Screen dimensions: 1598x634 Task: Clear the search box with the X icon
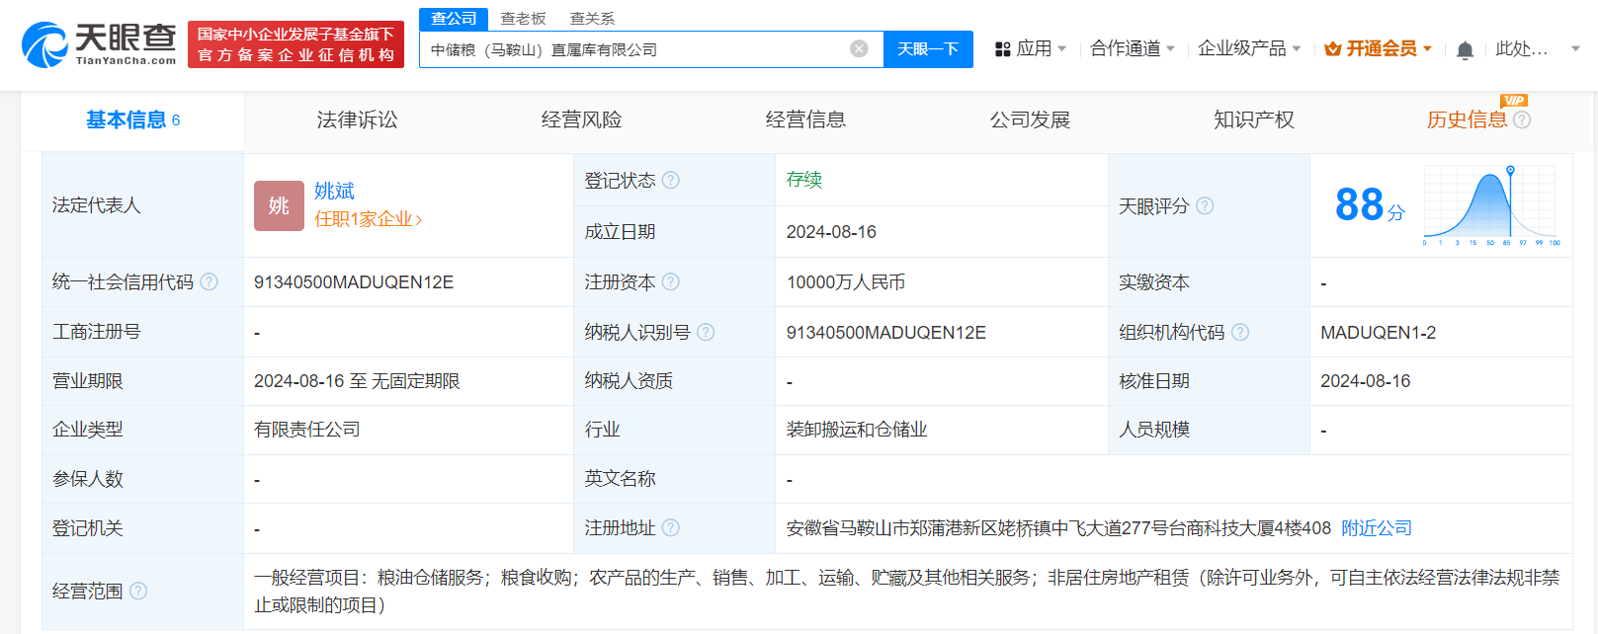(860, 48)
